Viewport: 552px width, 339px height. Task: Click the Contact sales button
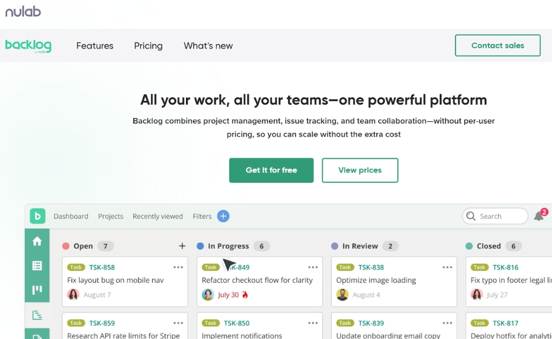pyautogui.click(x=497, y=45)
